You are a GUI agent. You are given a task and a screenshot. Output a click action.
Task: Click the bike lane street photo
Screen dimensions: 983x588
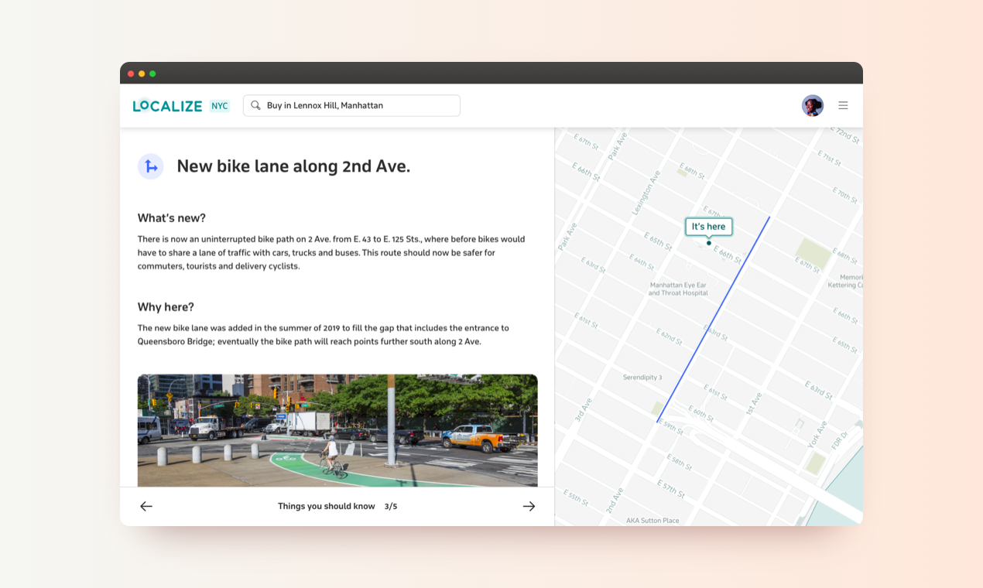coord(337,430)
